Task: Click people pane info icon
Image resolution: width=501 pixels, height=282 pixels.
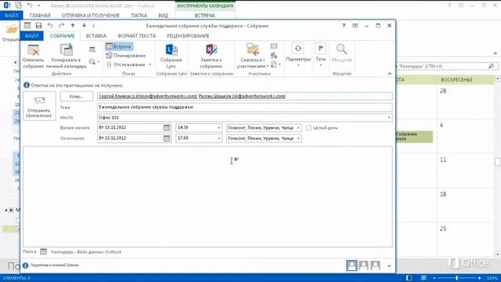Action: click(26, 265)
